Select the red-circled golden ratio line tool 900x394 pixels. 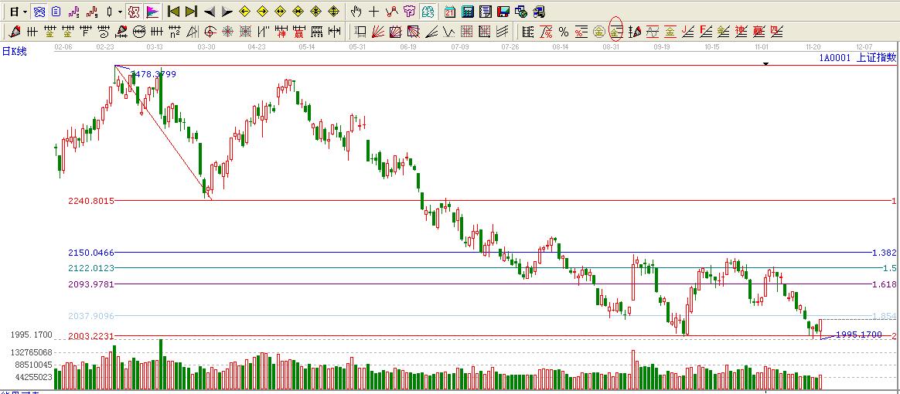coord(615,32)
